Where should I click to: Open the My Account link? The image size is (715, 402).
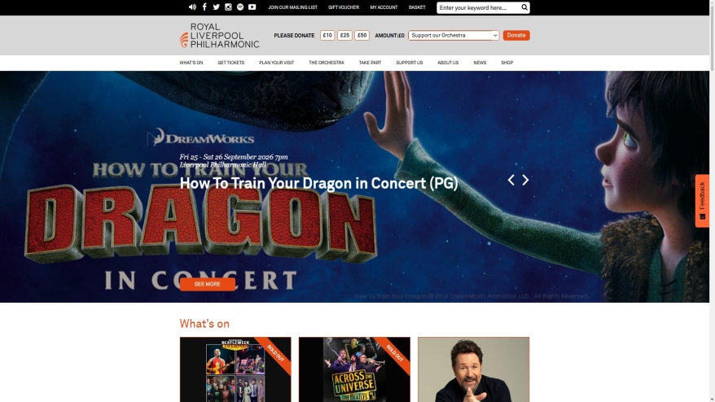coord(384,7)
